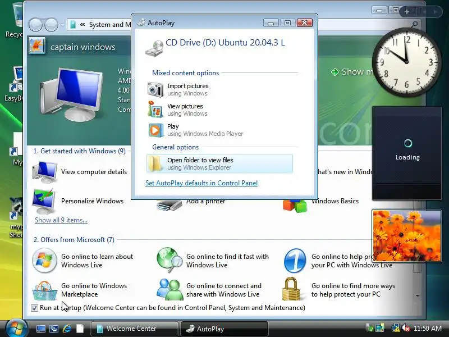
Task: Click the network warning tray icon
Action: point(396,328)
